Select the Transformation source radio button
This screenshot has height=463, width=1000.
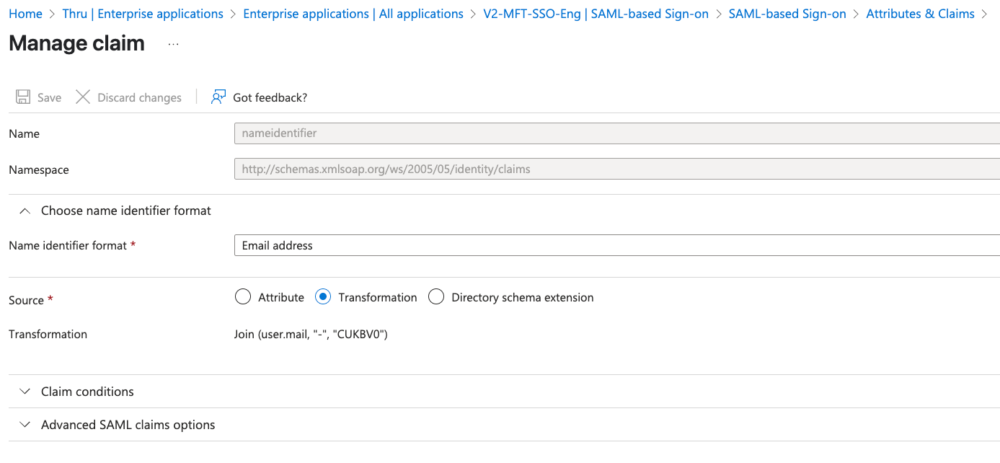point(324,297)
